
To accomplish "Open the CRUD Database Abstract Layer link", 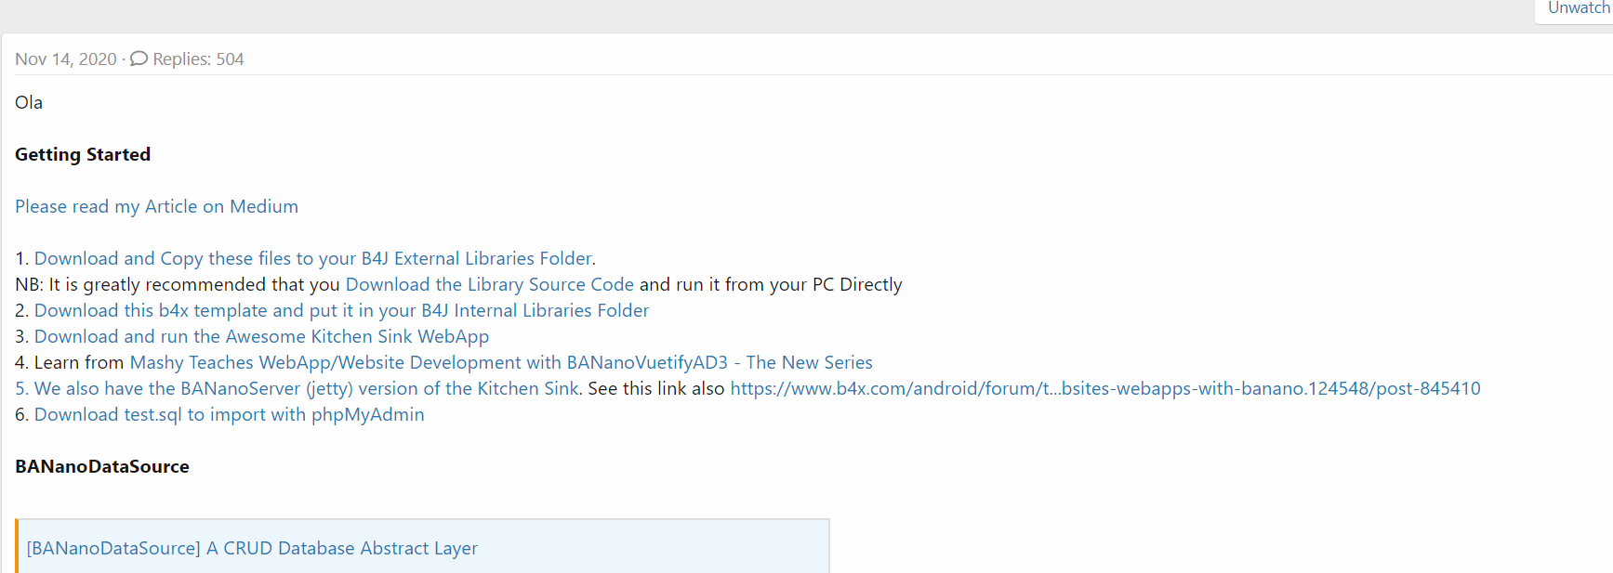I will click(252, 548).
